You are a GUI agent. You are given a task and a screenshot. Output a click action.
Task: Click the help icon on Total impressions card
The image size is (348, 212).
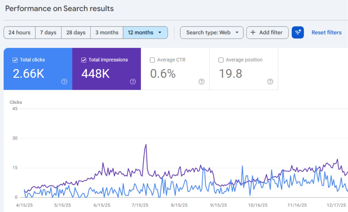(133, 81)
